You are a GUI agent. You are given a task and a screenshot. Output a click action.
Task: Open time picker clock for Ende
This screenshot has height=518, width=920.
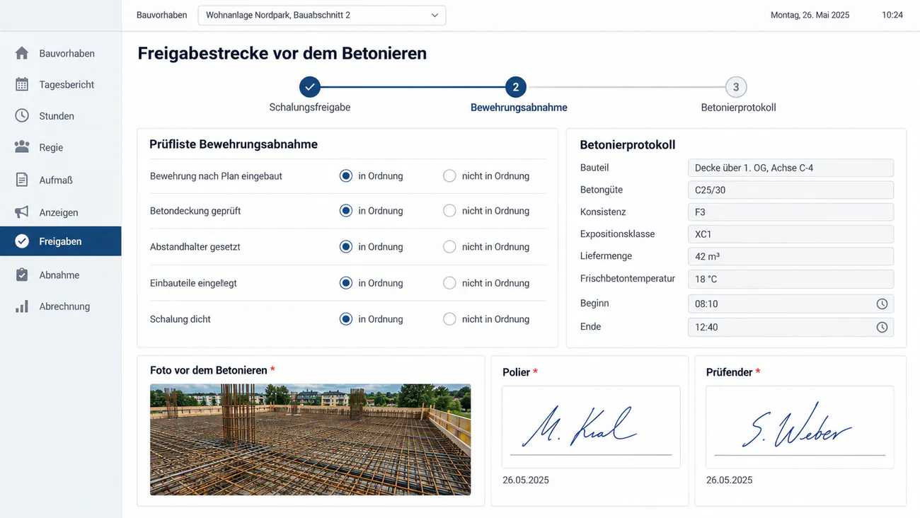[882, 327]
